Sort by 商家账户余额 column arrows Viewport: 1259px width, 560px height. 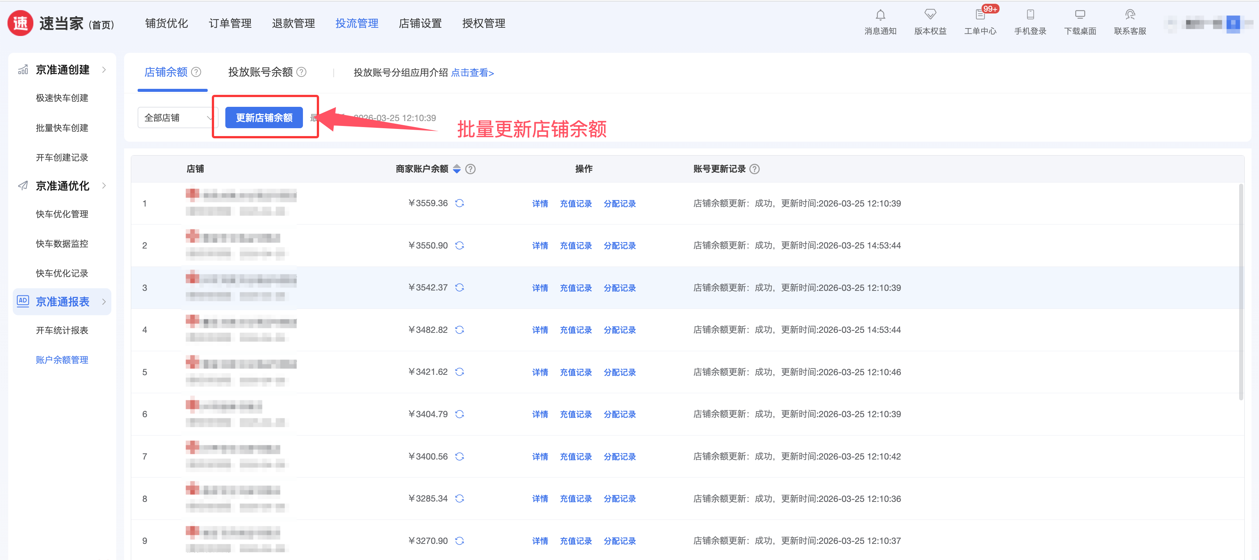[457, 169]
